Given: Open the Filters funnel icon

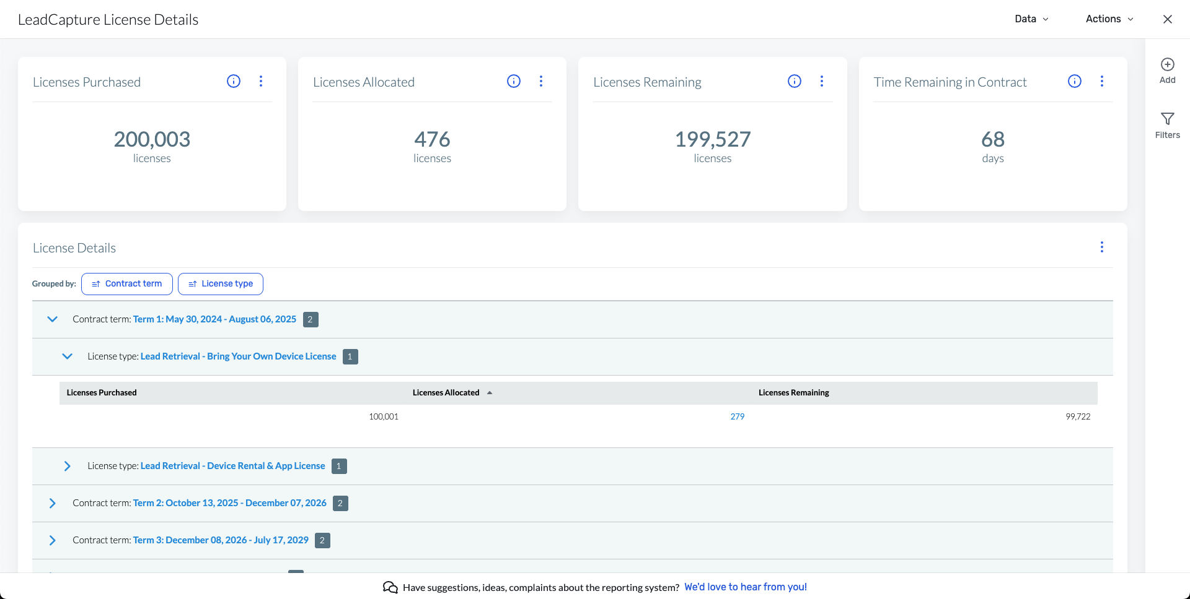Looking at the screenshot, I should click(1168, 119).
